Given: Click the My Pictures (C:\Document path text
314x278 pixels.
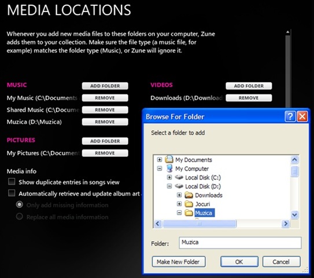Looking at the screenshot, I should tap(43, 153).
